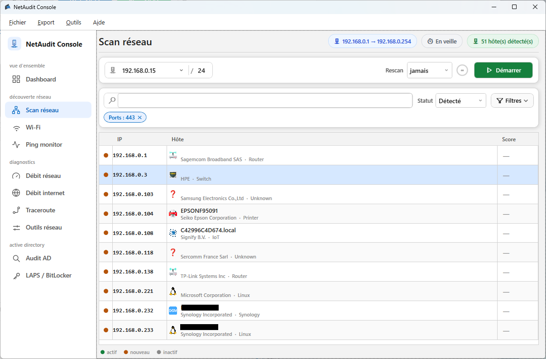Click the EPSONF95091 host name
This screenshot has height=359, width=546.
click(x=199, y=211)
